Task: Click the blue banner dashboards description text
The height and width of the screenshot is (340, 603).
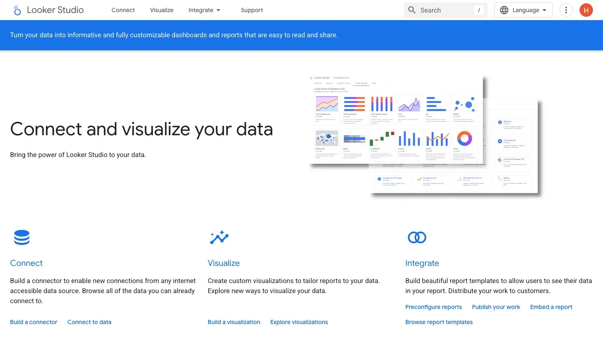Action: [x=174, y=35]
